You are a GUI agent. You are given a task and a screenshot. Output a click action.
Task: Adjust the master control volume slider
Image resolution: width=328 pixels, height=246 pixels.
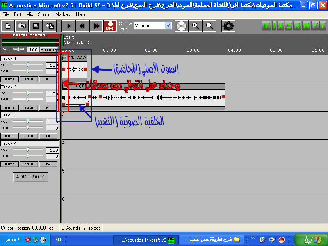pyautogui.click(x=18, y=49)
